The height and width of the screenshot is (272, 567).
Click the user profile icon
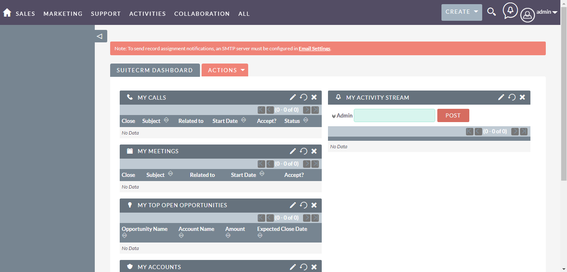pyautogui.click(x=527, y=15)
